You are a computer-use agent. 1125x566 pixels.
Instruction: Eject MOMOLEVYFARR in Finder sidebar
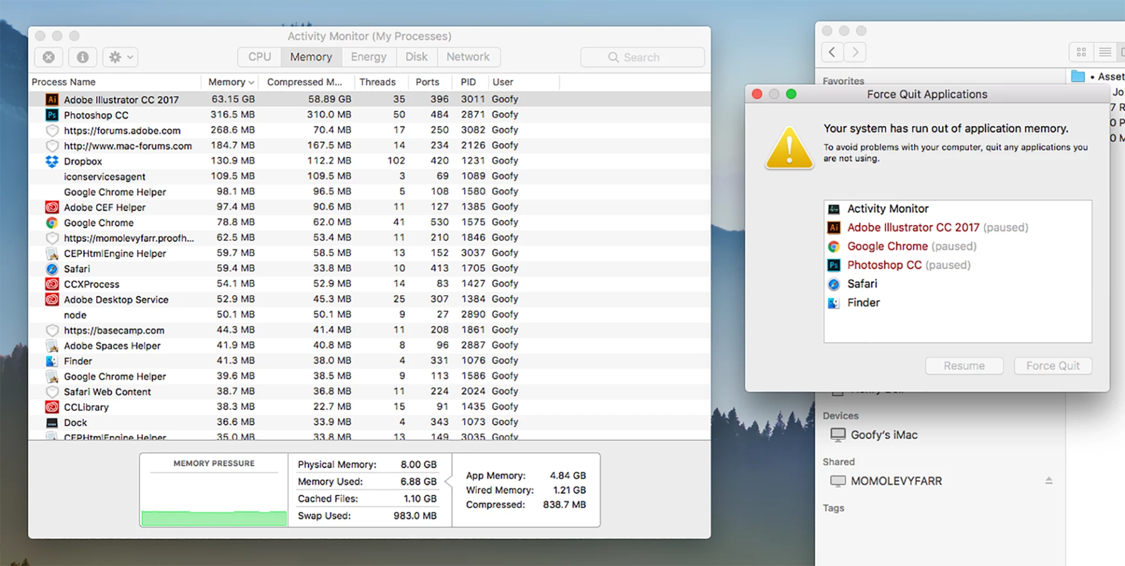pyautogui.click(x=1049, y=480)
